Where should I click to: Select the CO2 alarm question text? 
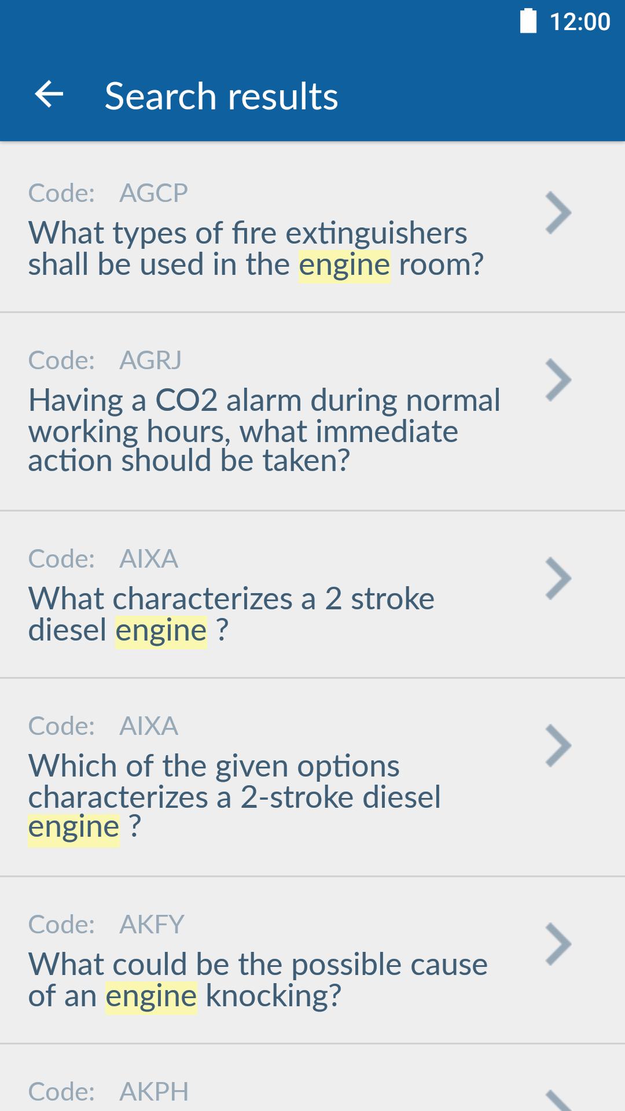[264, 431]
